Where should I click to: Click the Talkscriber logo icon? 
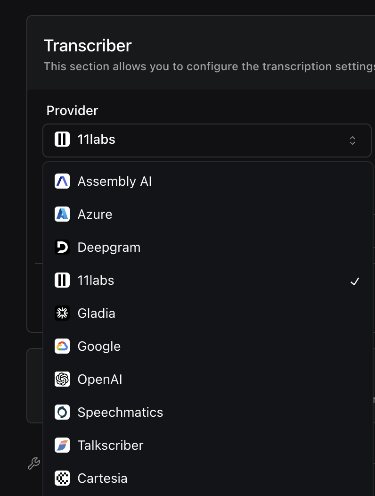(x=62, y=446)
